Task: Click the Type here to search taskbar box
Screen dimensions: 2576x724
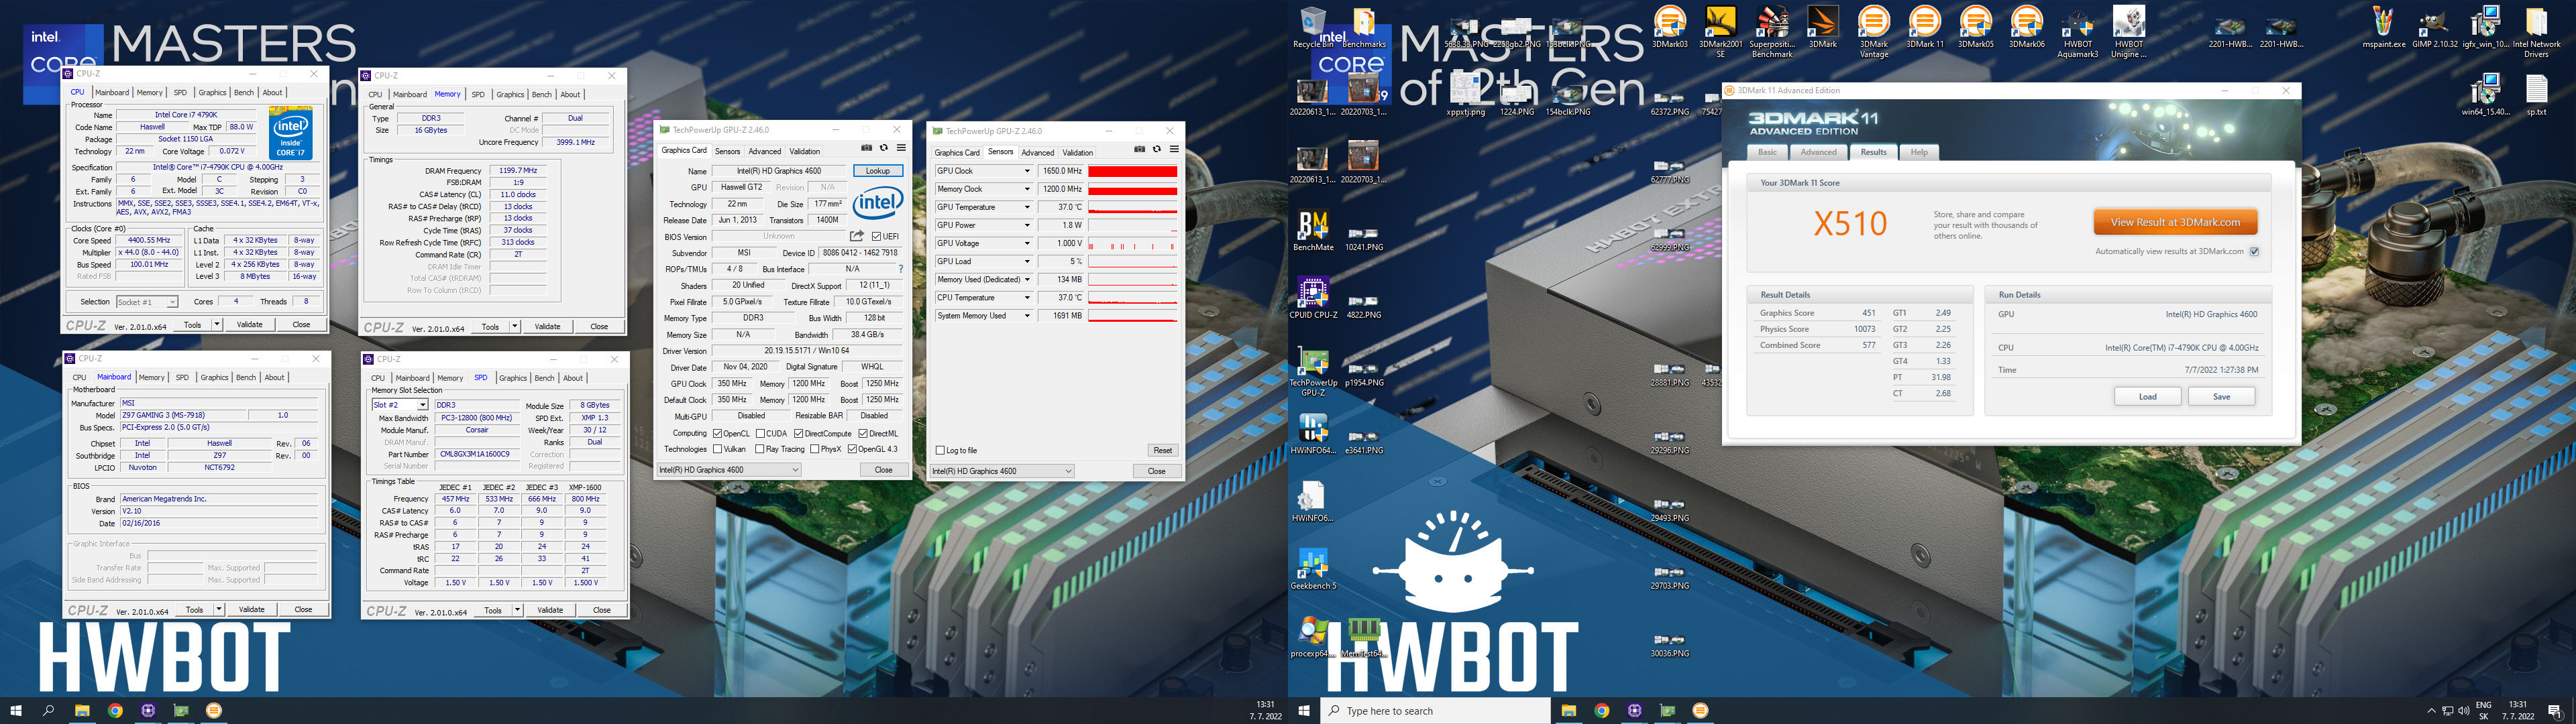Action: click(1435, 711)
